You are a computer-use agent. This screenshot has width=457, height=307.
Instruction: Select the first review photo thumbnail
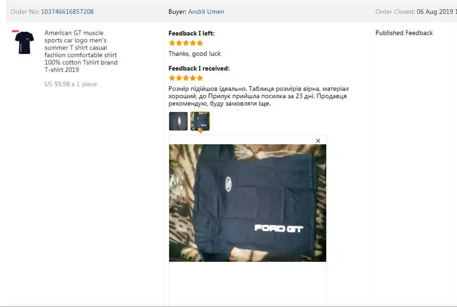tap(178, 121)
